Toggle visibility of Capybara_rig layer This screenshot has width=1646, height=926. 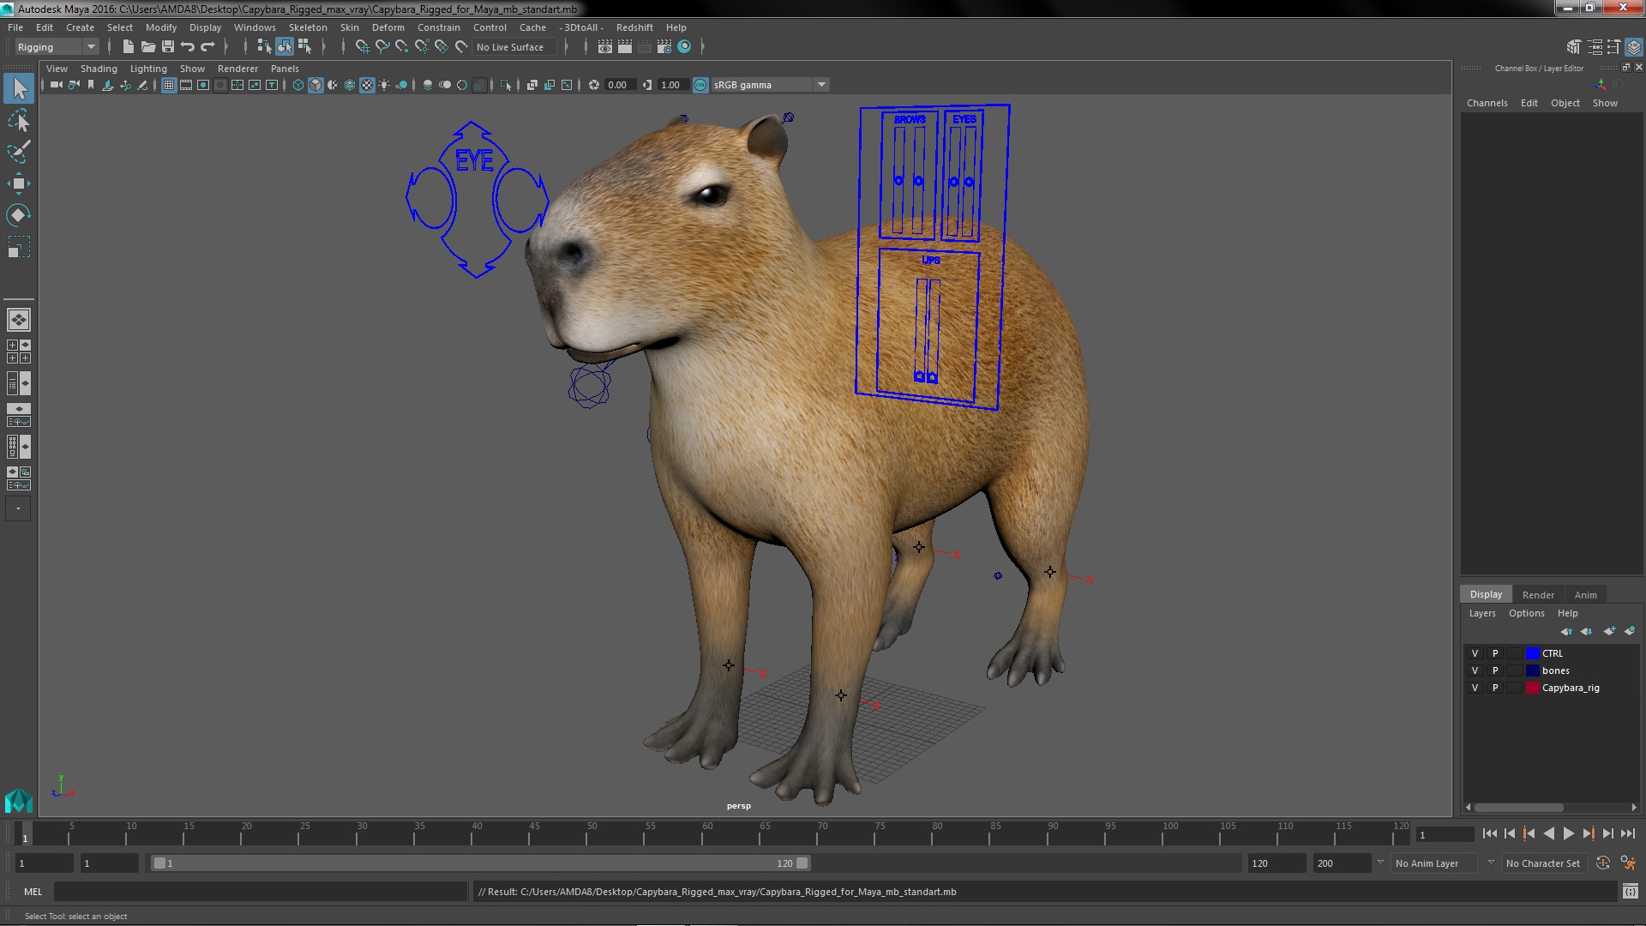(x=1475, y=688)
